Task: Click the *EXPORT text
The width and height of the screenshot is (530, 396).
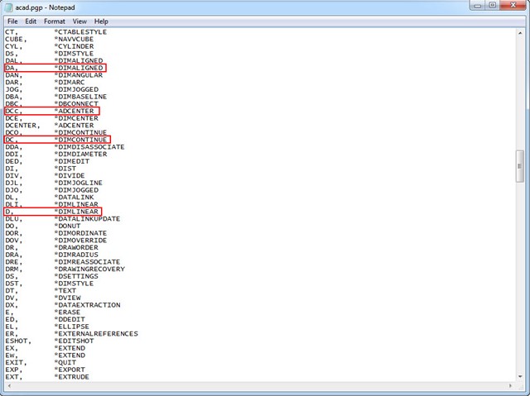Action: pos(70,370)
